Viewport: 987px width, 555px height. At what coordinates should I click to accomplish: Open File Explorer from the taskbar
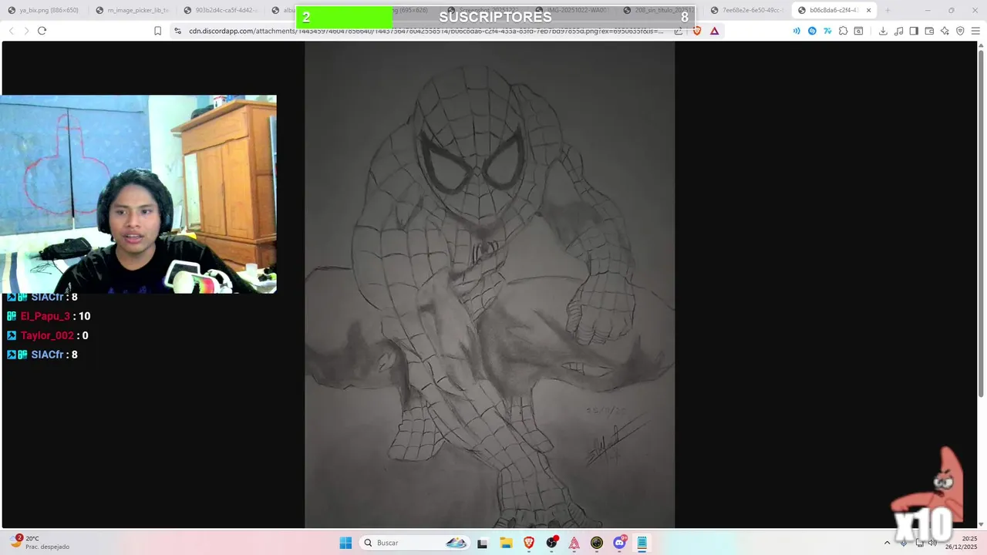point(506,543)
